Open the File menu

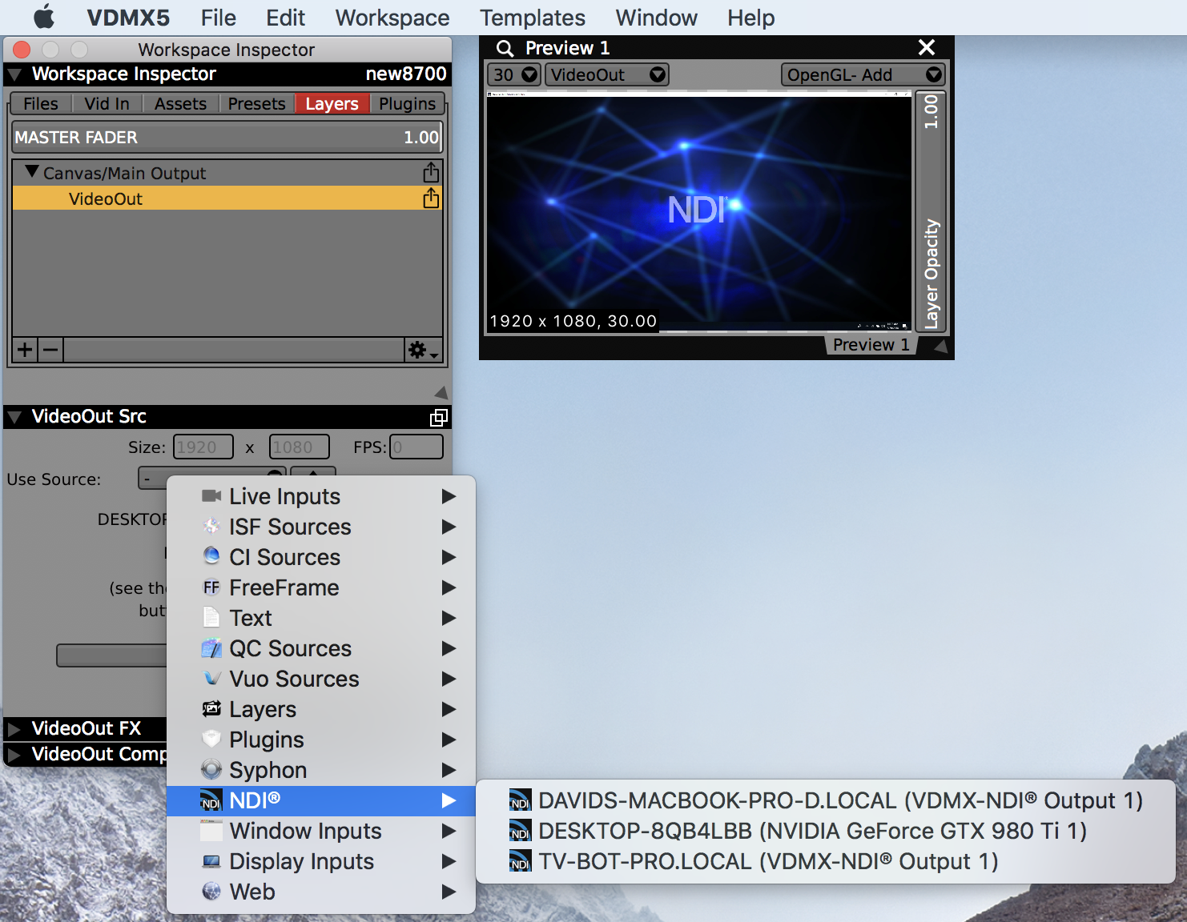coord(218,18)
